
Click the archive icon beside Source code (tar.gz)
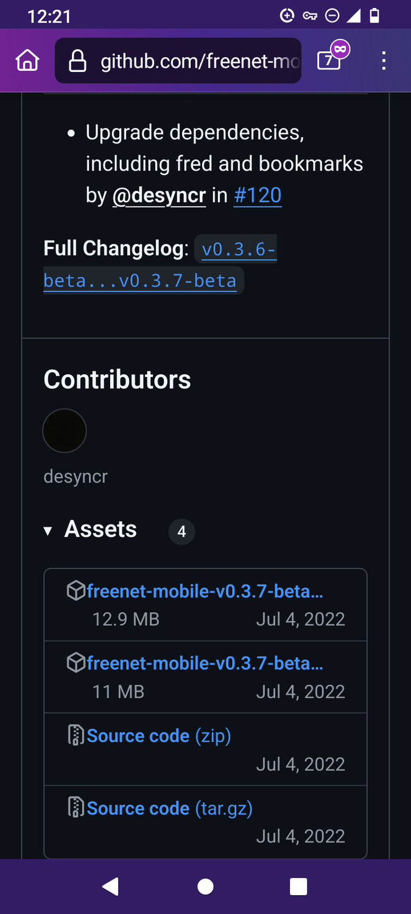pyautogui.click(x=76, y=808)
